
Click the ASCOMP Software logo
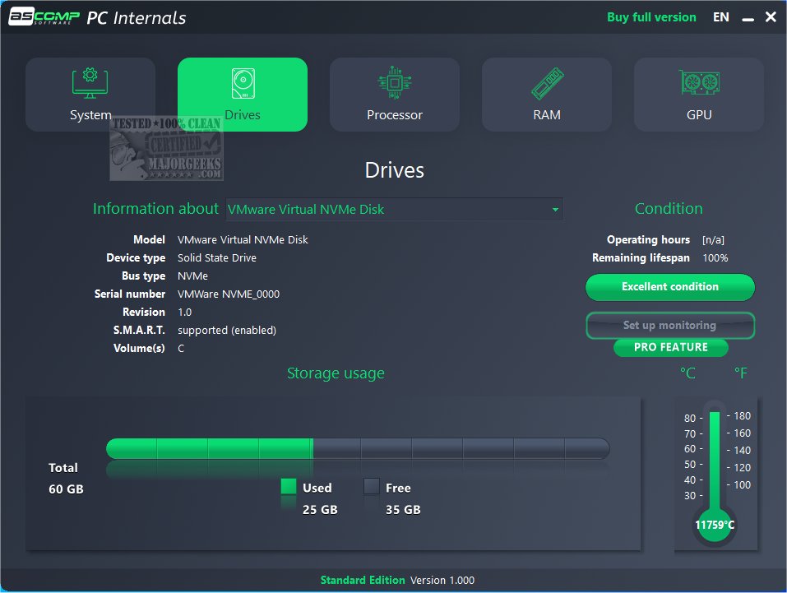(x=44, y=16)
